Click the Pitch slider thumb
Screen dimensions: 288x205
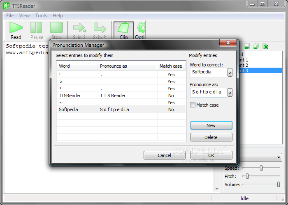(247, 176)
